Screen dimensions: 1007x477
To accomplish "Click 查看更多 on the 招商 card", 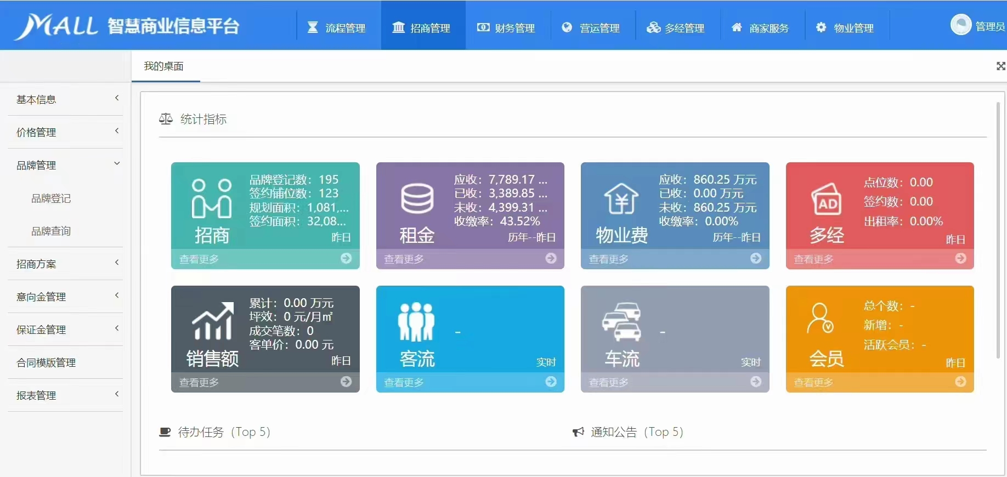I will 199,259.
